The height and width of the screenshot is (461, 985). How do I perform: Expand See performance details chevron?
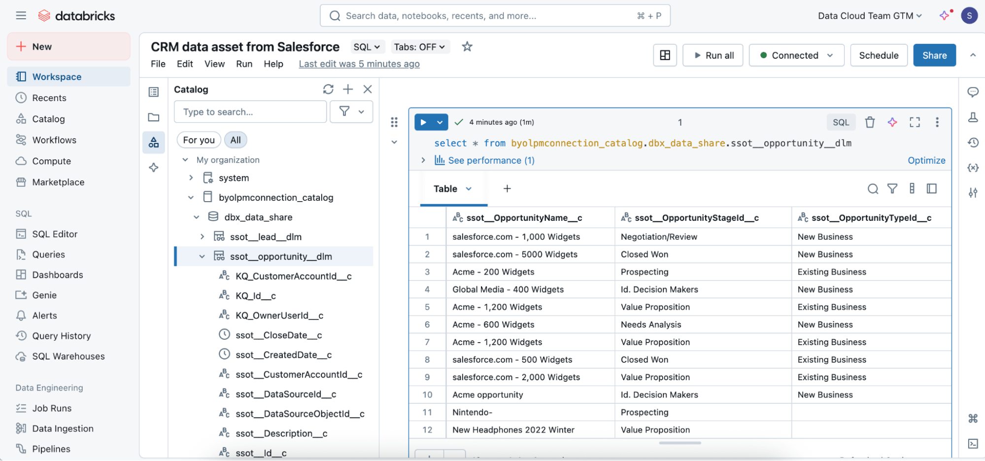pyautogui.click(x=423, y=160)
